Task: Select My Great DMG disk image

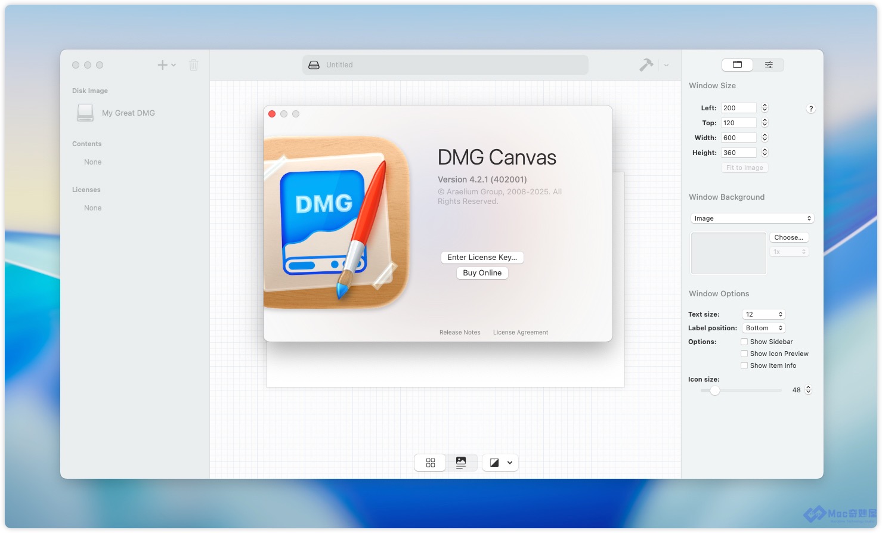Action: point(128,113)
